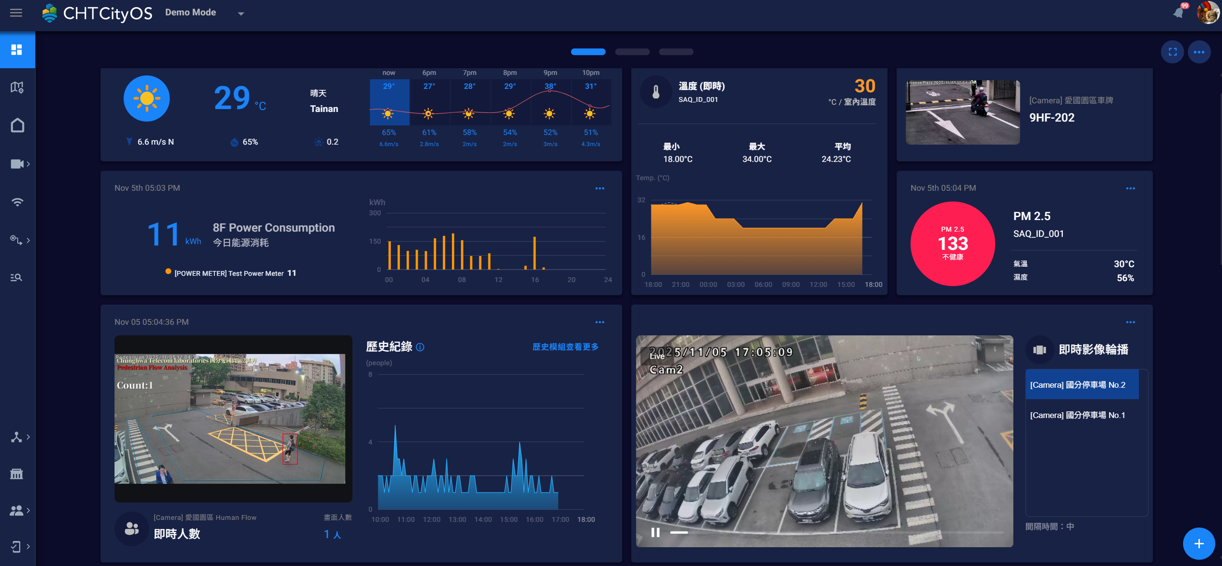Select [Camera] 國分停車場 No.1 in carousel list
This screenshot has width=1222, height=566.
click(x=1077, y=415)
